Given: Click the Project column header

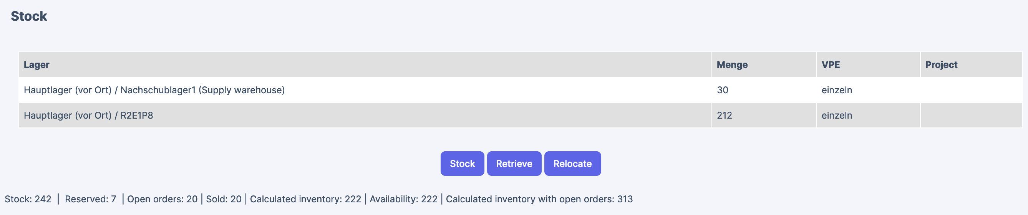Looking at the screenshot, I should (941, 64).
